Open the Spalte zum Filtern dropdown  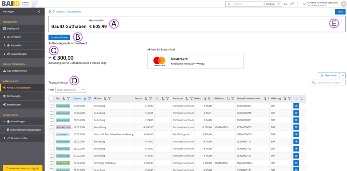click(x=70, y=90)
